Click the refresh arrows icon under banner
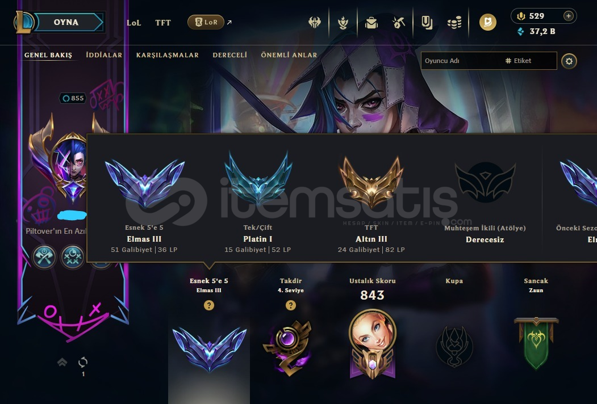 82,362
